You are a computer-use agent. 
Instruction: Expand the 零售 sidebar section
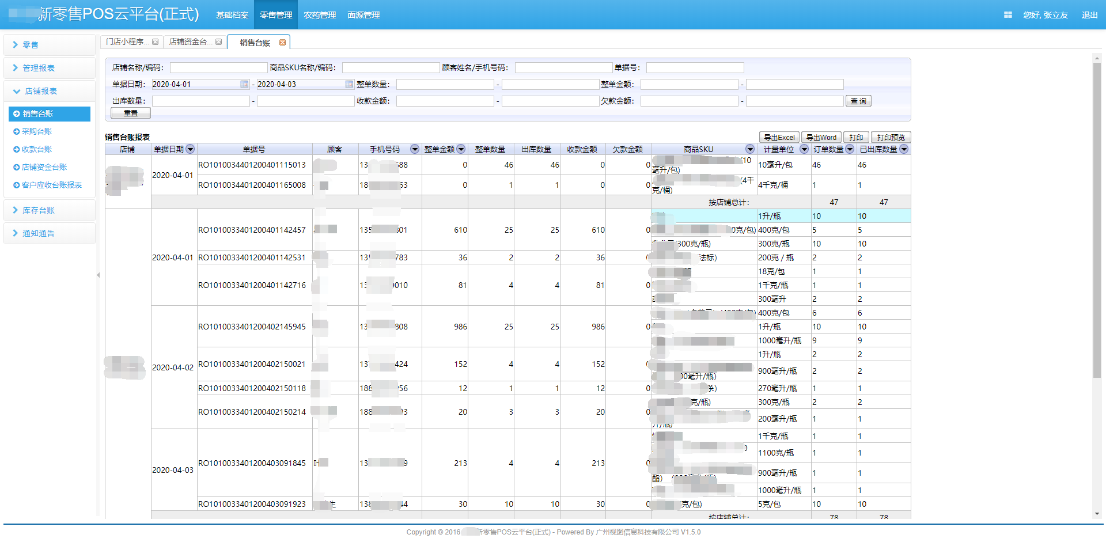[x=50, y=45]
